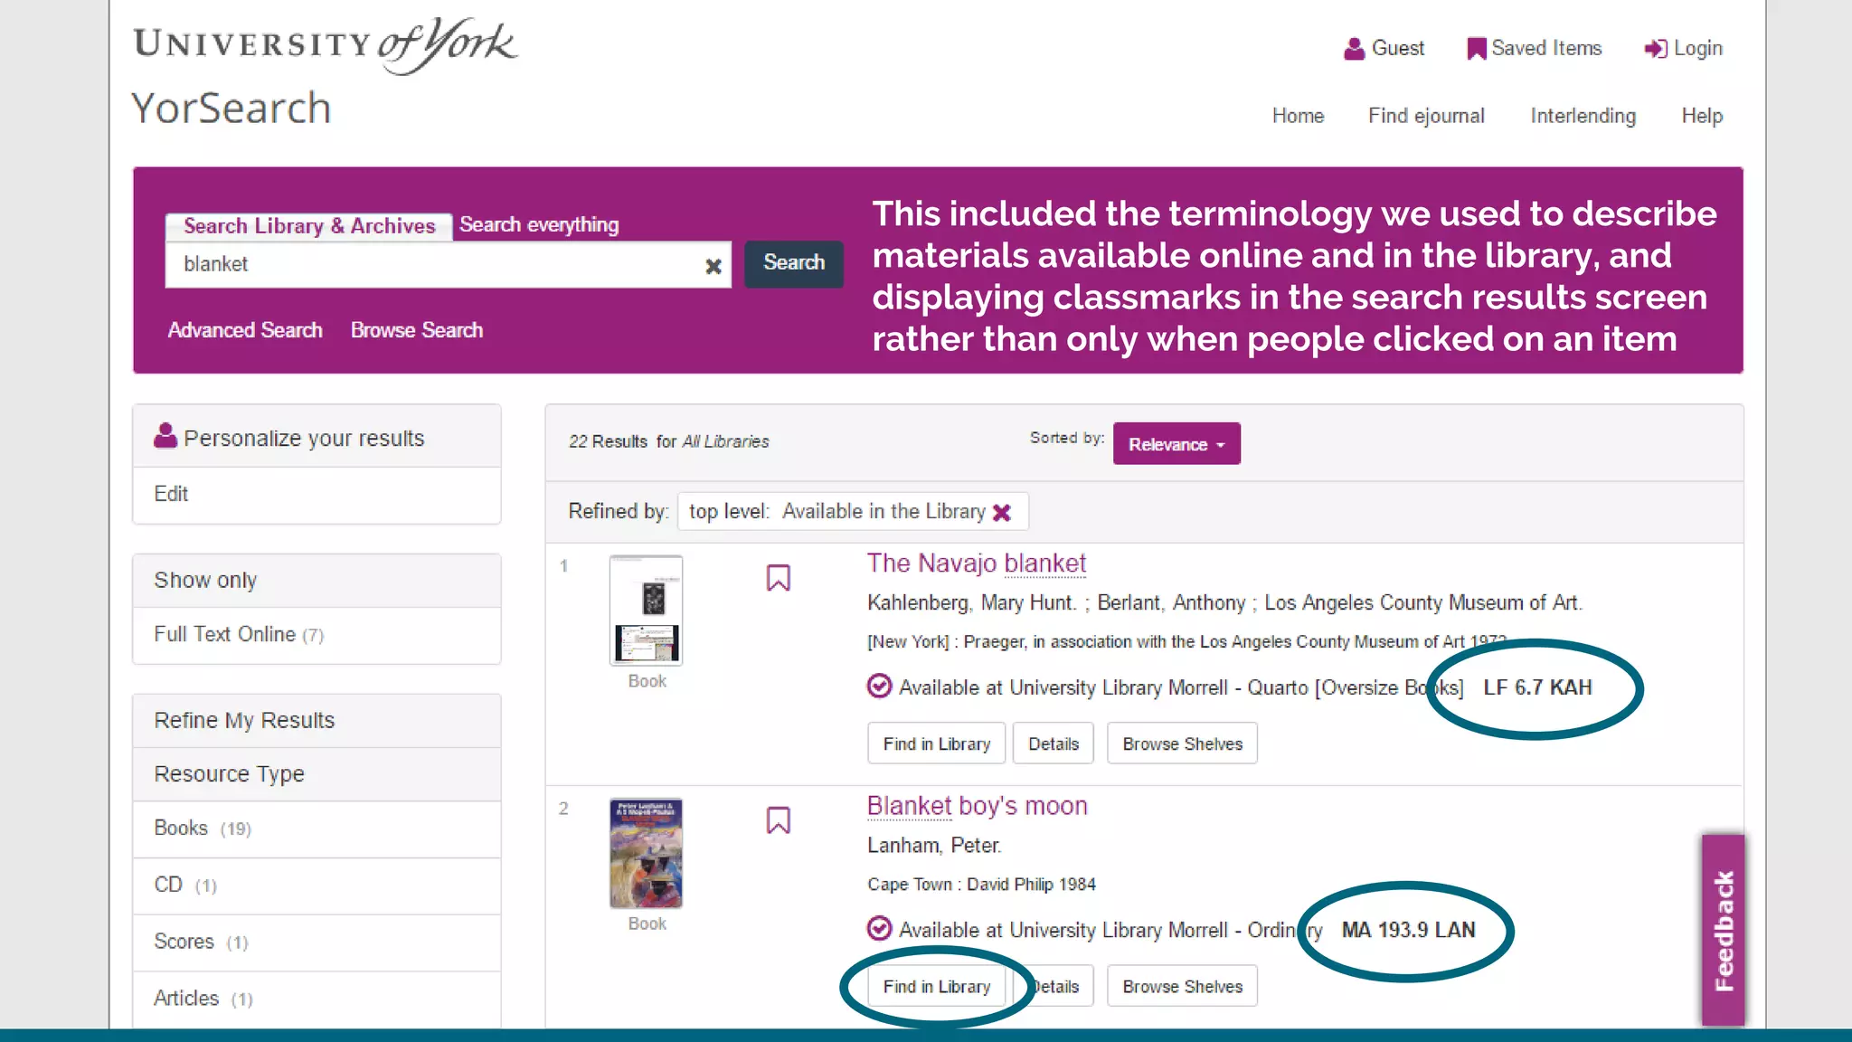The height and width of the screenshot is (1042, 1852).
Task: Click publisher text Cape Town : David Philip 1984
Action: click(x=981, y=885)
